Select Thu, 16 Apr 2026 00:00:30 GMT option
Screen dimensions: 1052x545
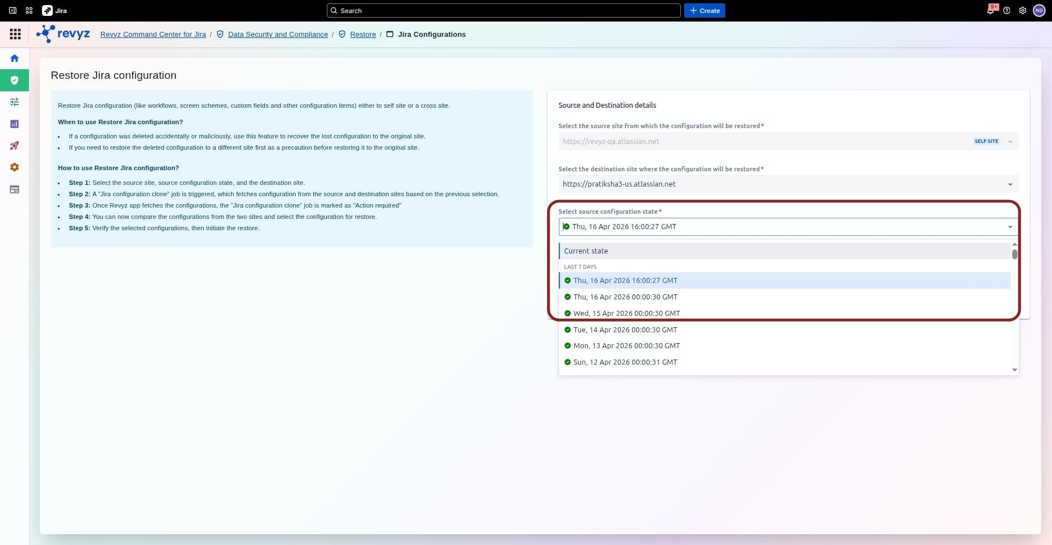pyautogui.click(x=784, y=297)
